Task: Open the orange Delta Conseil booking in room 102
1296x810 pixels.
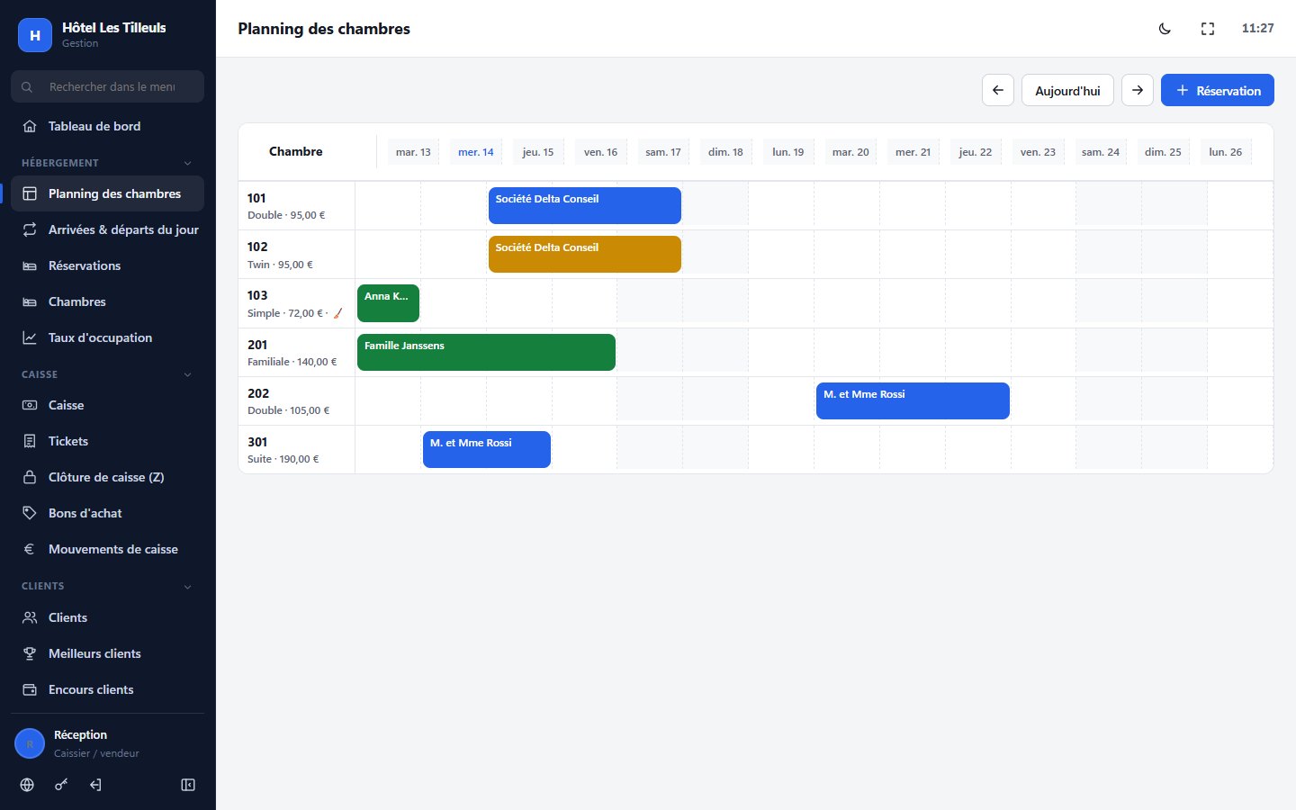Action: 585,254
